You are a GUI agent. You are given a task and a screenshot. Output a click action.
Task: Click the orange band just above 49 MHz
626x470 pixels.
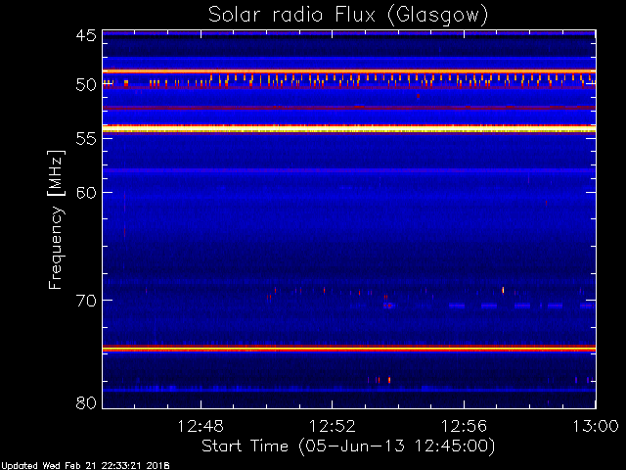[x=349, y=71]
